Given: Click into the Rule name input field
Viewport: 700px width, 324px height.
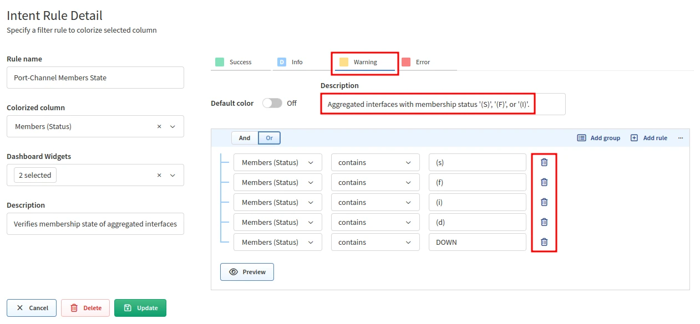Looking at the screenshot, I should 95,78.
